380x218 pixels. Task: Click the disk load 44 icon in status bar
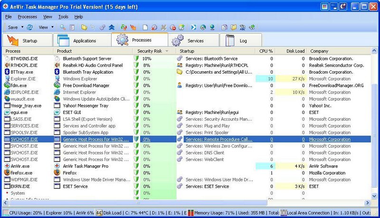[99, 213]
